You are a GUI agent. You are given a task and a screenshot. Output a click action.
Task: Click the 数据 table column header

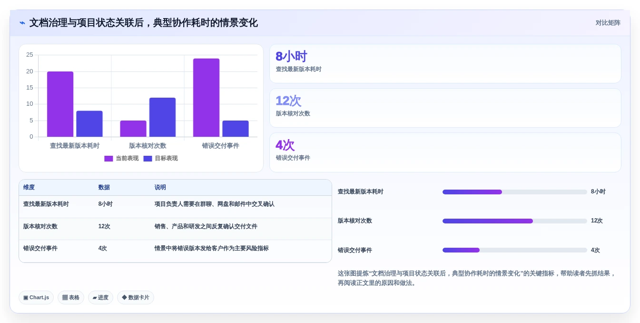click(104, 188)
